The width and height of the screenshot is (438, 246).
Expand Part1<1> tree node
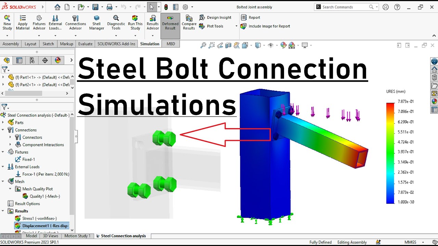tap(3, 77)
